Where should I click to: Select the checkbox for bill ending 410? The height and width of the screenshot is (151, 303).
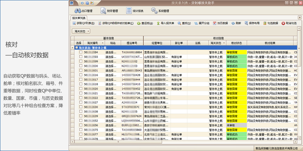click(81, 84)
